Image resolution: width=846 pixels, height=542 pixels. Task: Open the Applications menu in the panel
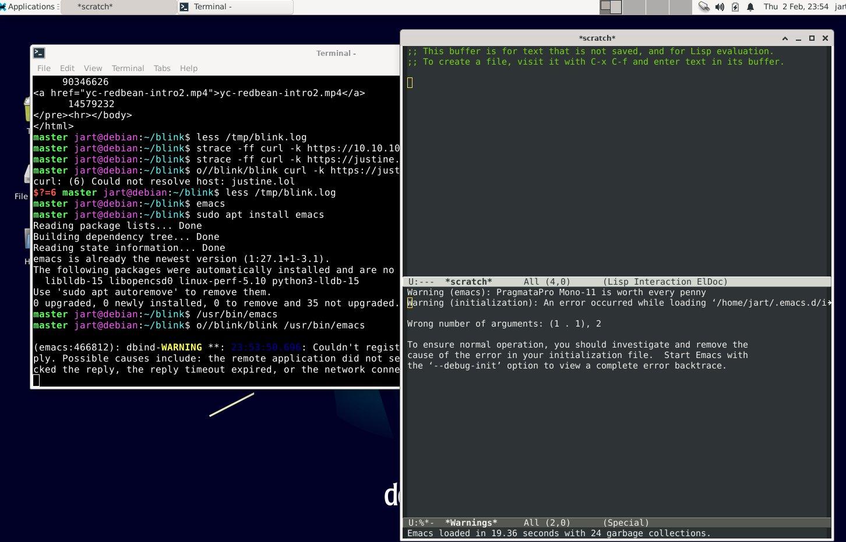pyautogui.click(x=28, y=7)
